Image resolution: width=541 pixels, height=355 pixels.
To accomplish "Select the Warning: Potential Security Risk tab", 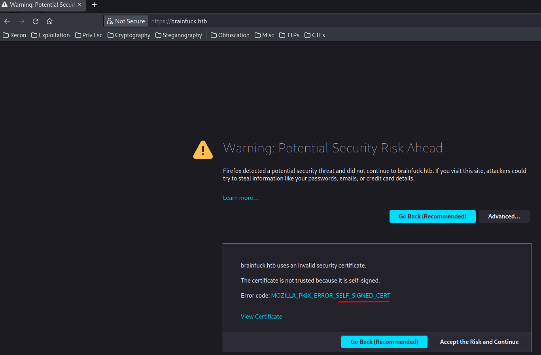I will click(43, 5).
